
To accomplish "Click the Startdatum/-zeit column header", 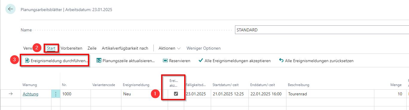I will 225,85.
